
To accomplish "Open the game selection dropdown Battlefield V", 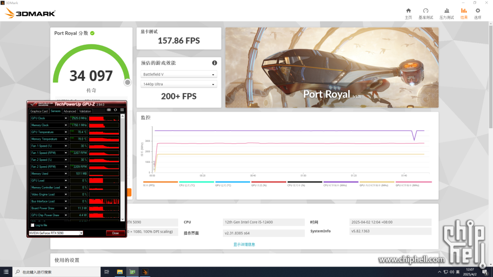I will pyautogui.click(x=179, y=74).
